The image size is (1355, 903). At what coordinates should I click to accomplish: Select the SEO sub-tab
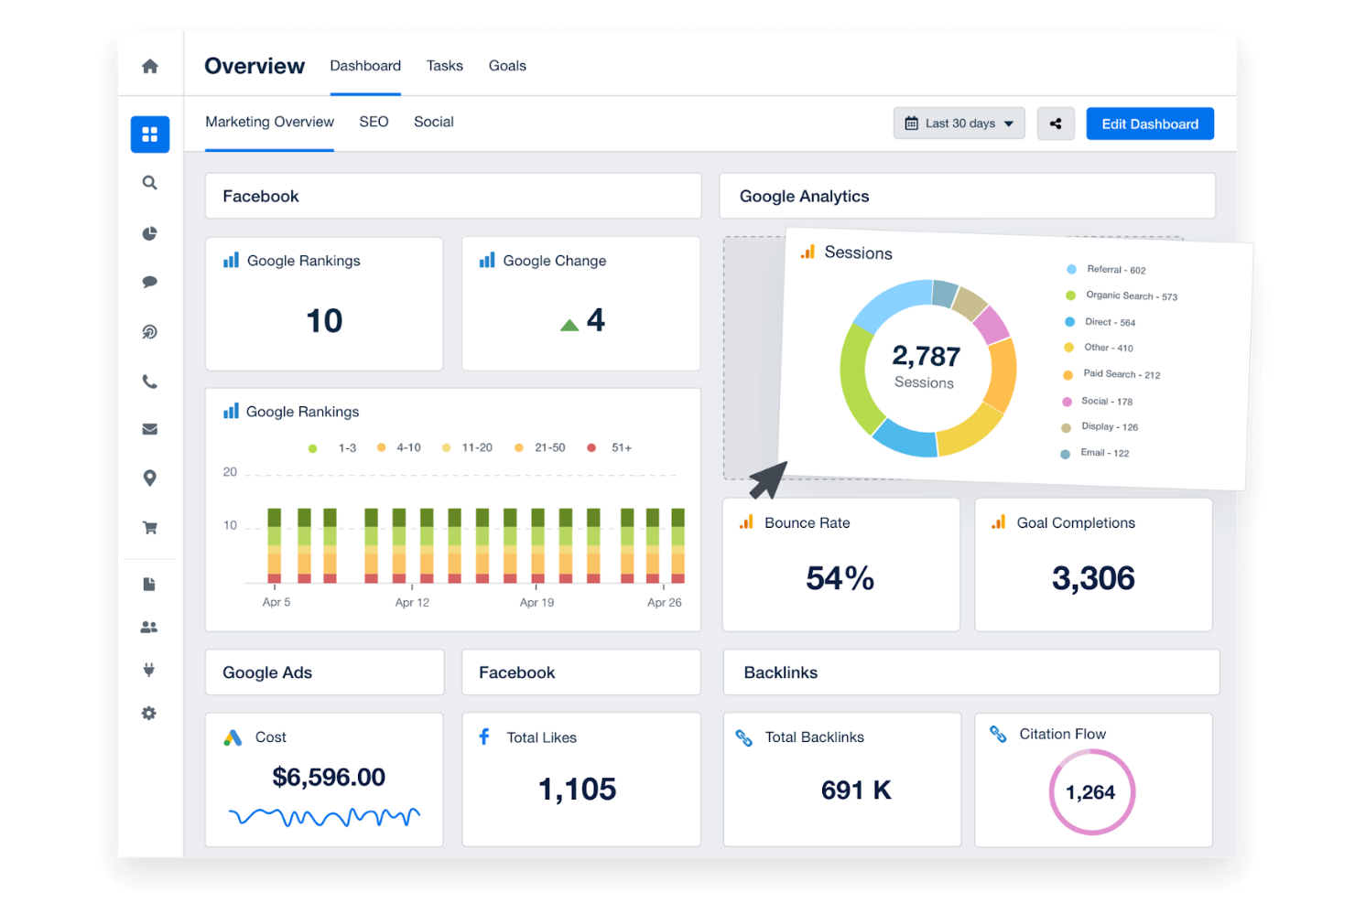pos(374,122)
